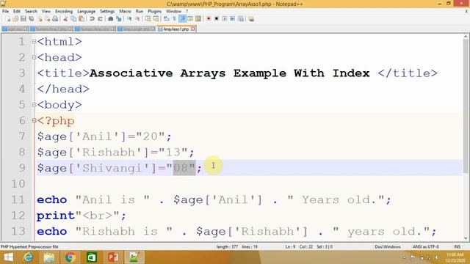Click the Save All toolbar icon
The height and width of the screenshot is (264, 470).
click(x=31, y=19)
